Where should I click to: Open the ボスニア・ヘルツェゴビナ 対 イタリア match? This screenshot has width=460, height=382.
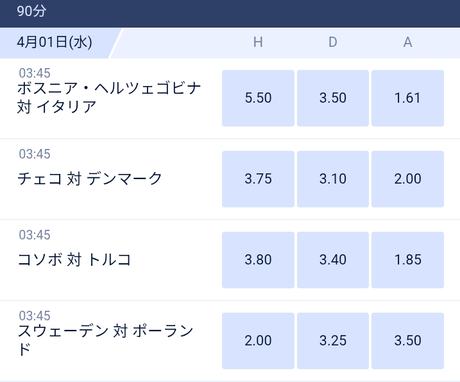point(109,97)
